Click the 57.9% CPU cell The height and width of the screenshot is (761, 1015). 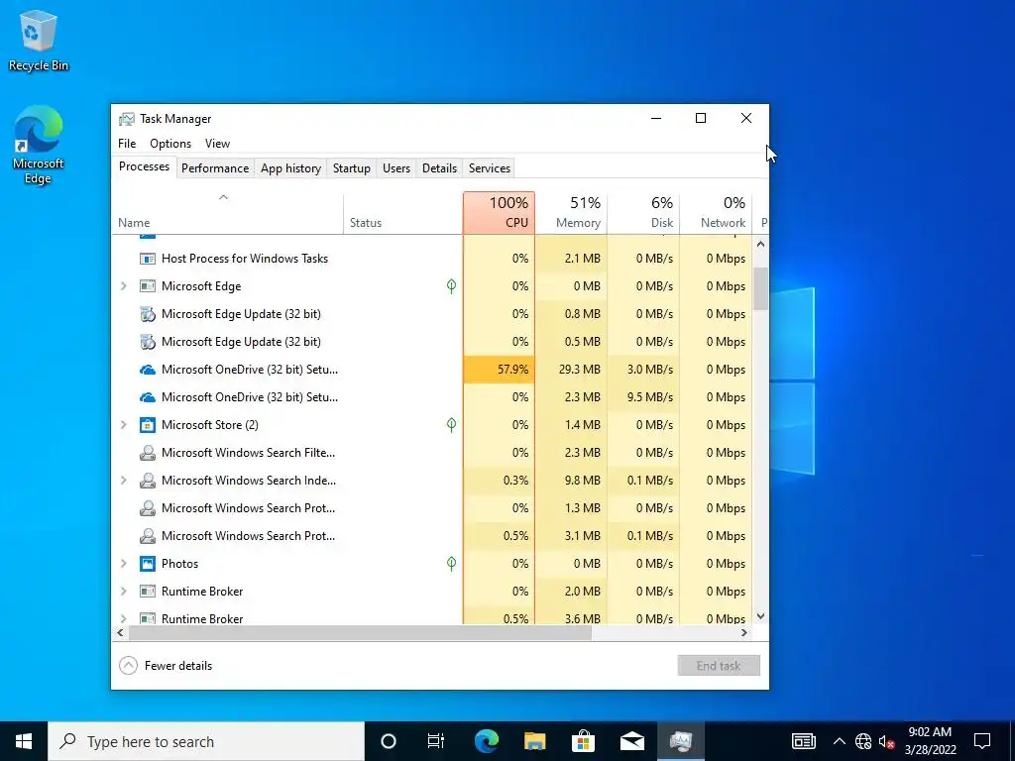[x=500, y=370]
